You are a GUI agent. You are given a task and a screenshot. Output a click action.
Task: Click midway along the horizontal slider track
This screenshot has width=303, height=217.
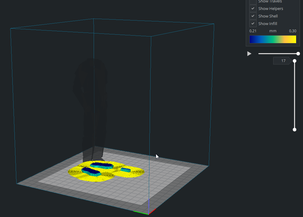click(x=277, y=53)
